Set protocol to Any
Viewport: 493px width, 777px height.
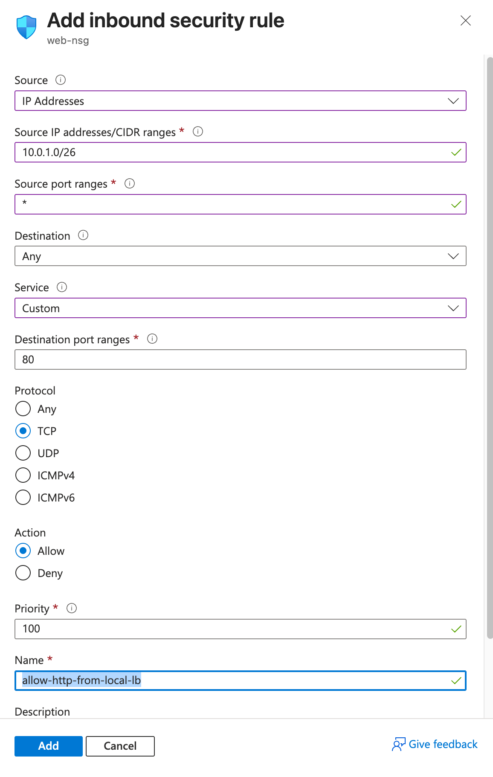pos(23,409)
